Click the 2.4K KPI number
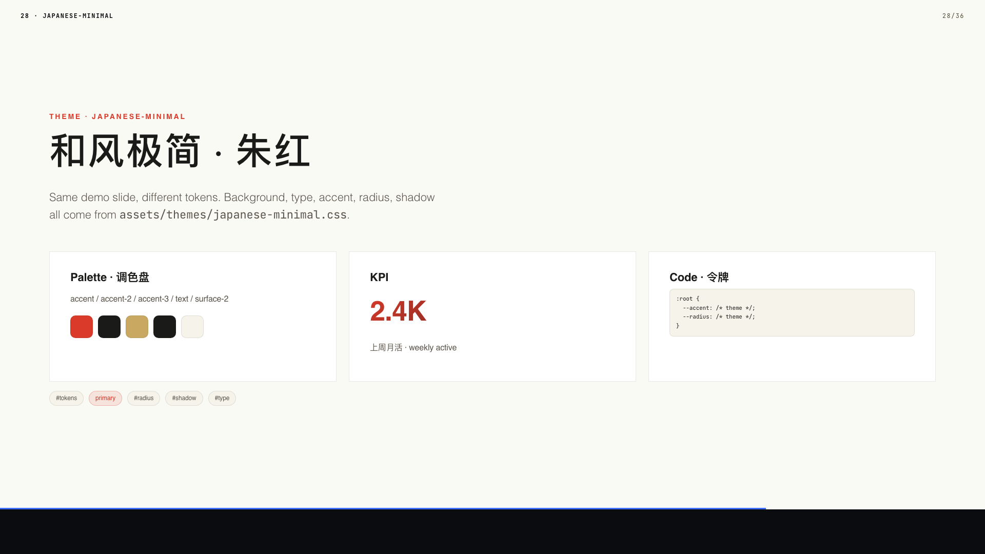This screenshot has width=985, height=554. [x=398, y=311]
